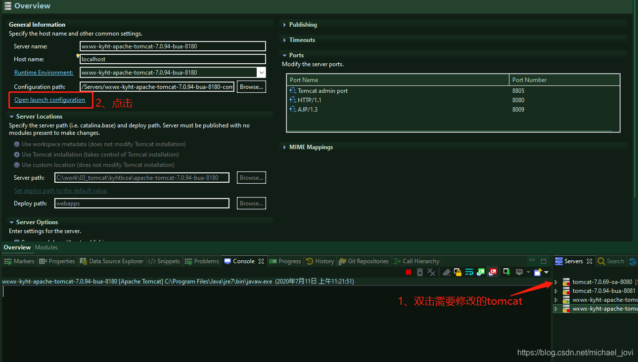Click the HTTP/1.1 port icon

tap(293, 100)
